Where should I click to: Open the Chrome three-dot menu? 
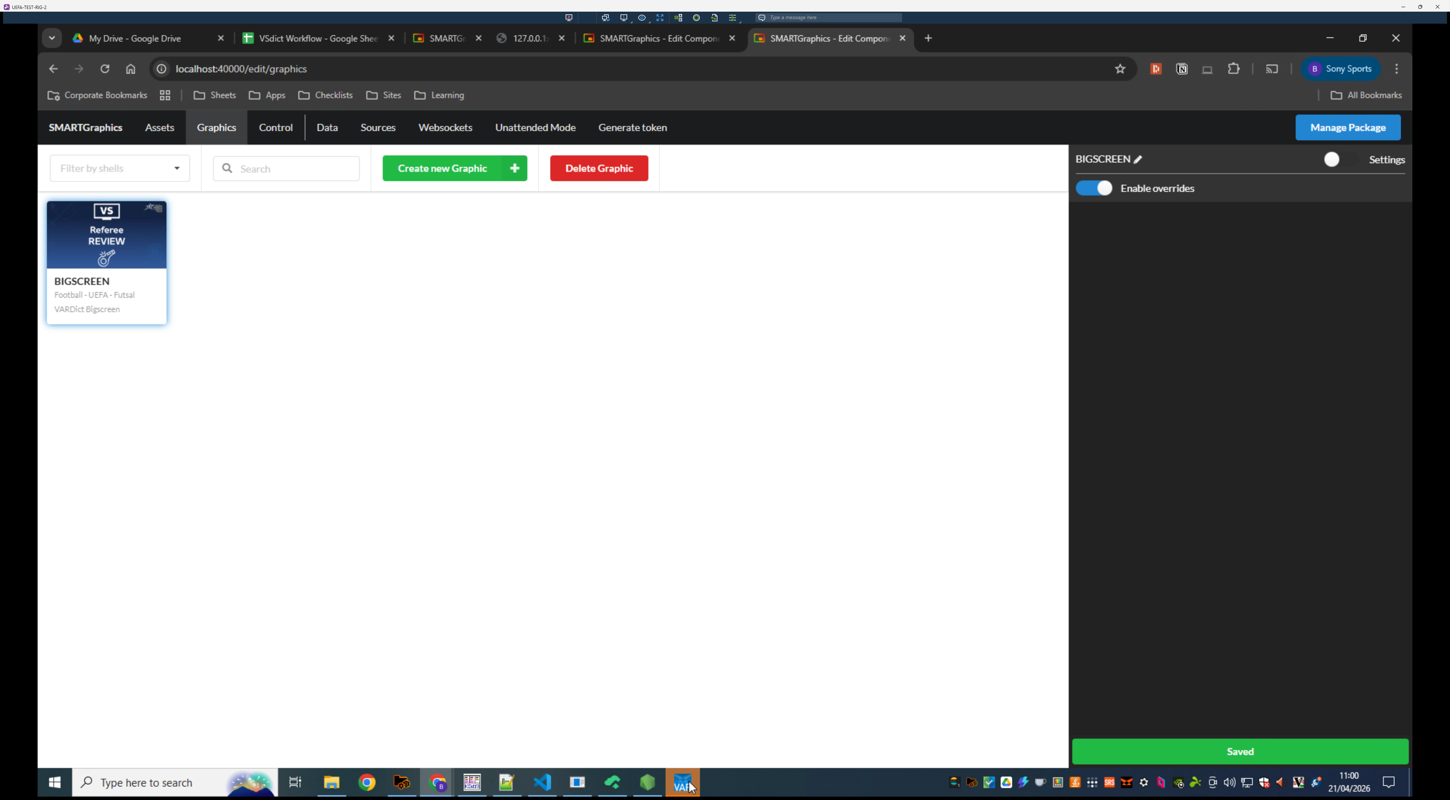(x=1396, y=69)
